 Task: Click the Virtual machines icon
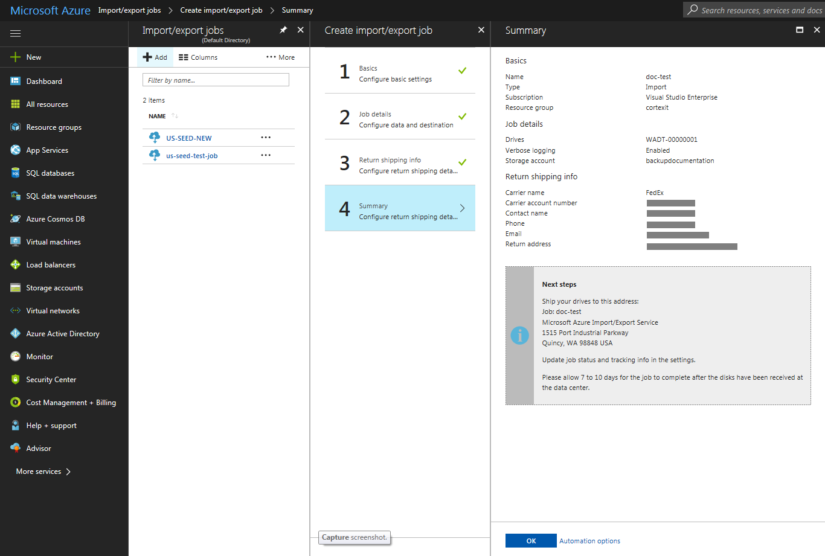click(16, 241)
